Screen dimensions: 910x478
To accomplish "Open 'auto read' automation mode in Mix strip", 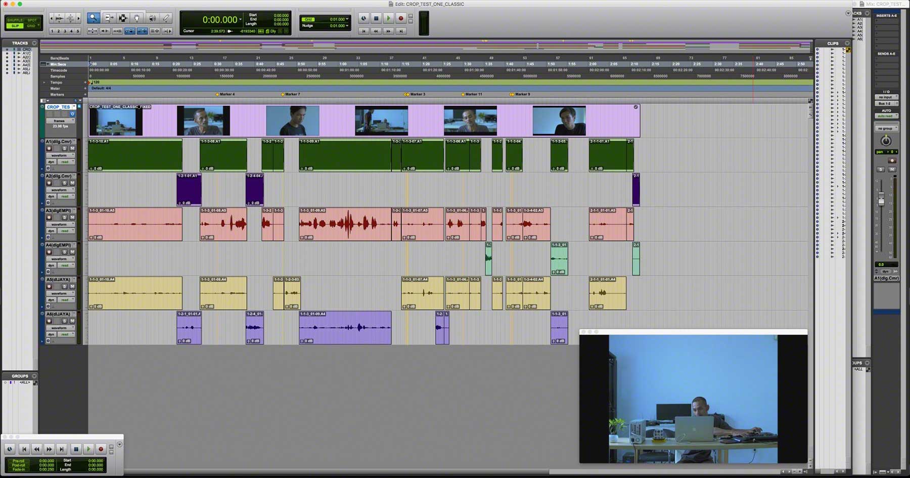I will click(x=886, y=116).
